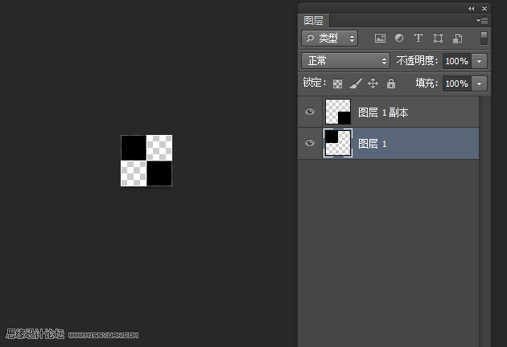Viewport: 507px width, 347px height.
Task: Select the 图层 1 副本 layer thumbnail
Action: coord(337,112)
